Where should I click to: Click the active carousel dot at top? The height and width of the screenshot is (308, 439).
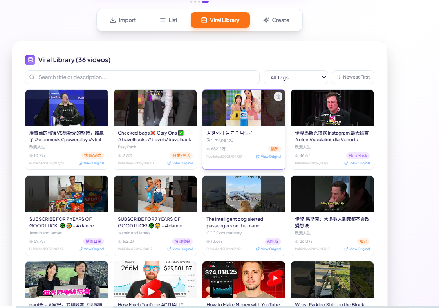point(206,2)
